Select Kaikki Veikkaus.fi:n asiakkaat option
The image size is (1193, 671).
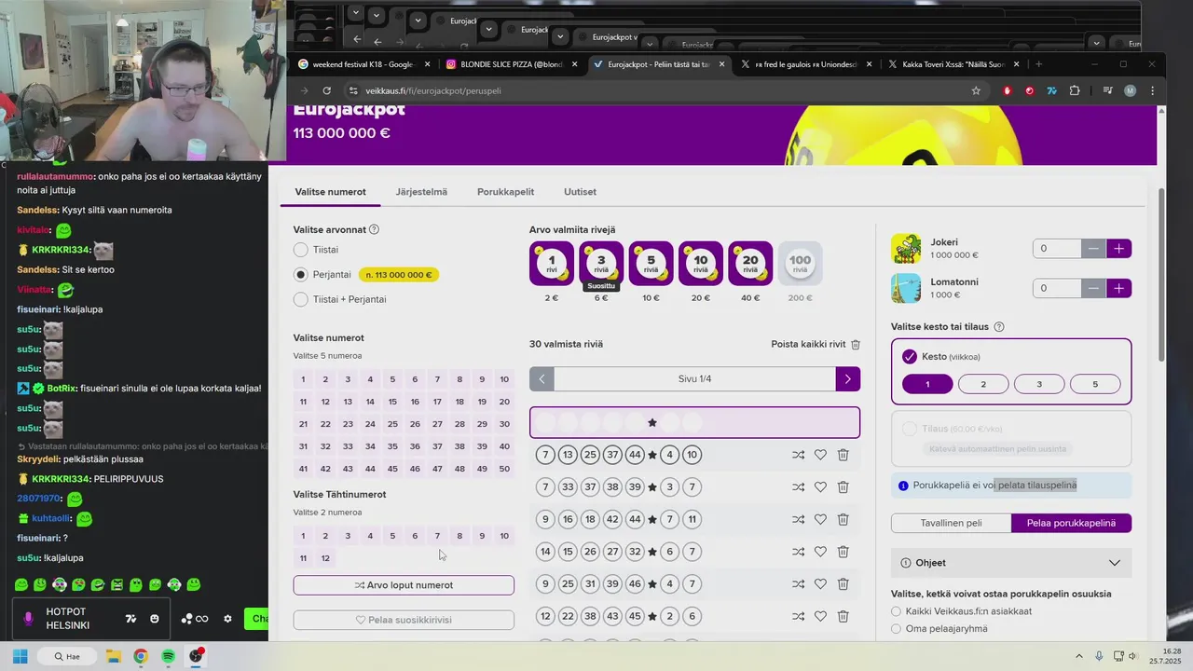tap(897, 611)
